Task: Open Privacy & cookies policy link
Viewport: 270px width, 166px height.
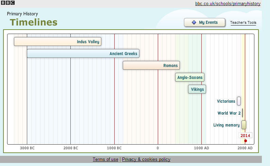Action: (x=146, y=160)
